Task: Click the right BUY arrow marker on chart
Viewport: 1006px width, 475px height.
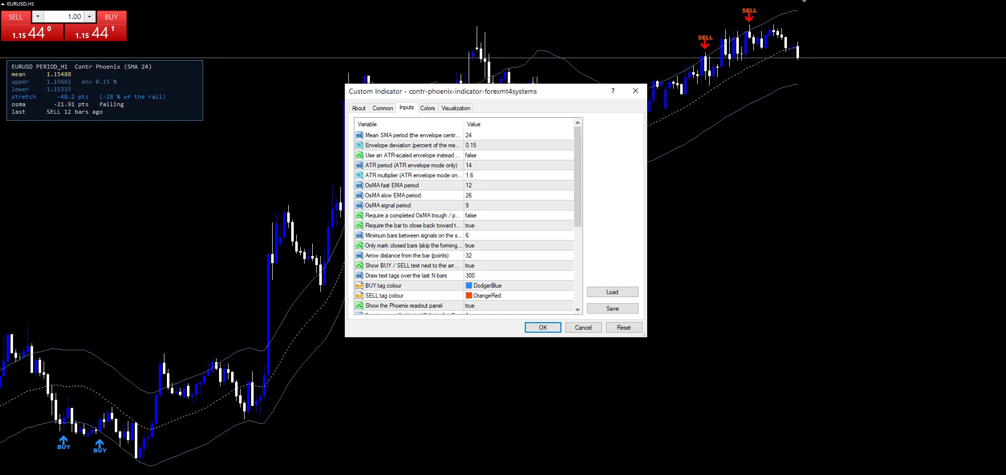Action: pos(100,444)
